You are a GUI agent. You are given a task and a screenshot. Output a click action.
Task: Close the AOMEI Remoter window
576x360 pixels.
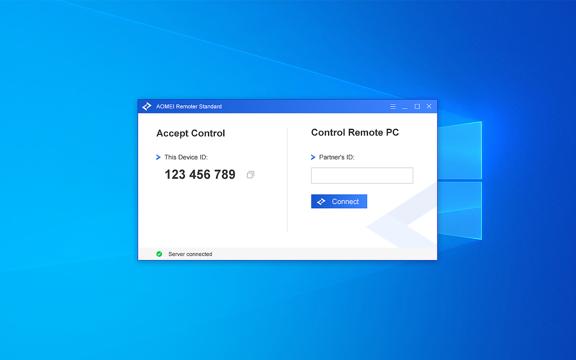tap(429, 107)
